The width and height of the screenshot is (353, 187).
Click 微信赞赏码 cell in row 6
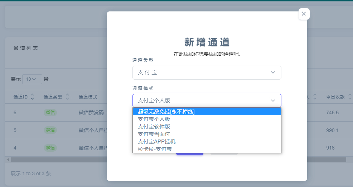point(92,112)
